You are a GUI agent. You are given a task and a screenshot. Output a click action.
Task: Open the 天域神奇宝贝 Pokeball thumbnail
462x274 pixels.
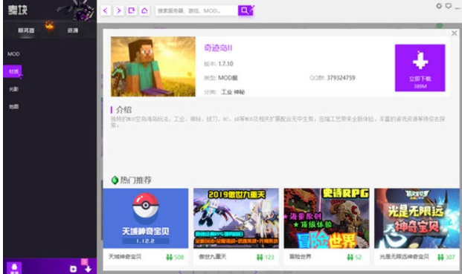coord(146,218)
